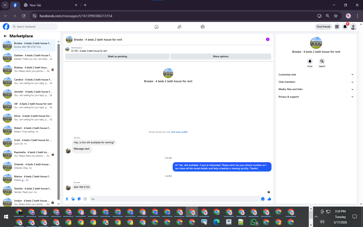Click the Facebook logo home icon
The height and width of the screenshot is (227, 363).
click(6, 26)
